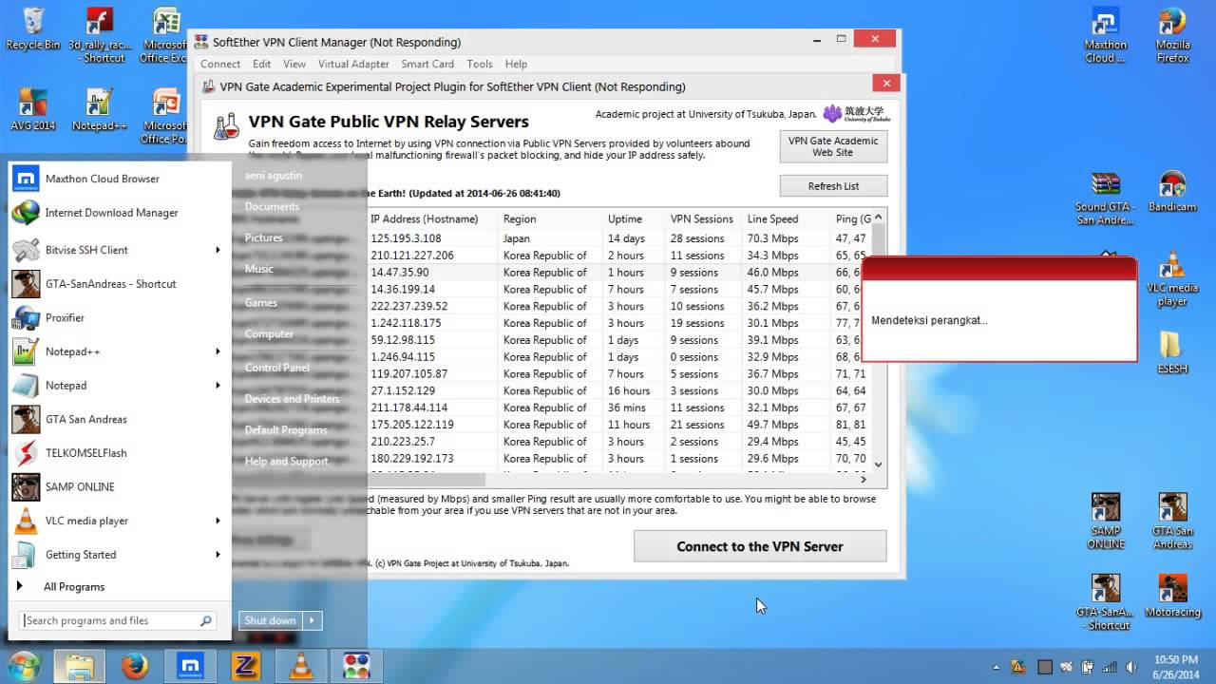Expand Notepad++ jump list arrow
Viewport: 1216px width, 684px height.
tap(218, 351)
